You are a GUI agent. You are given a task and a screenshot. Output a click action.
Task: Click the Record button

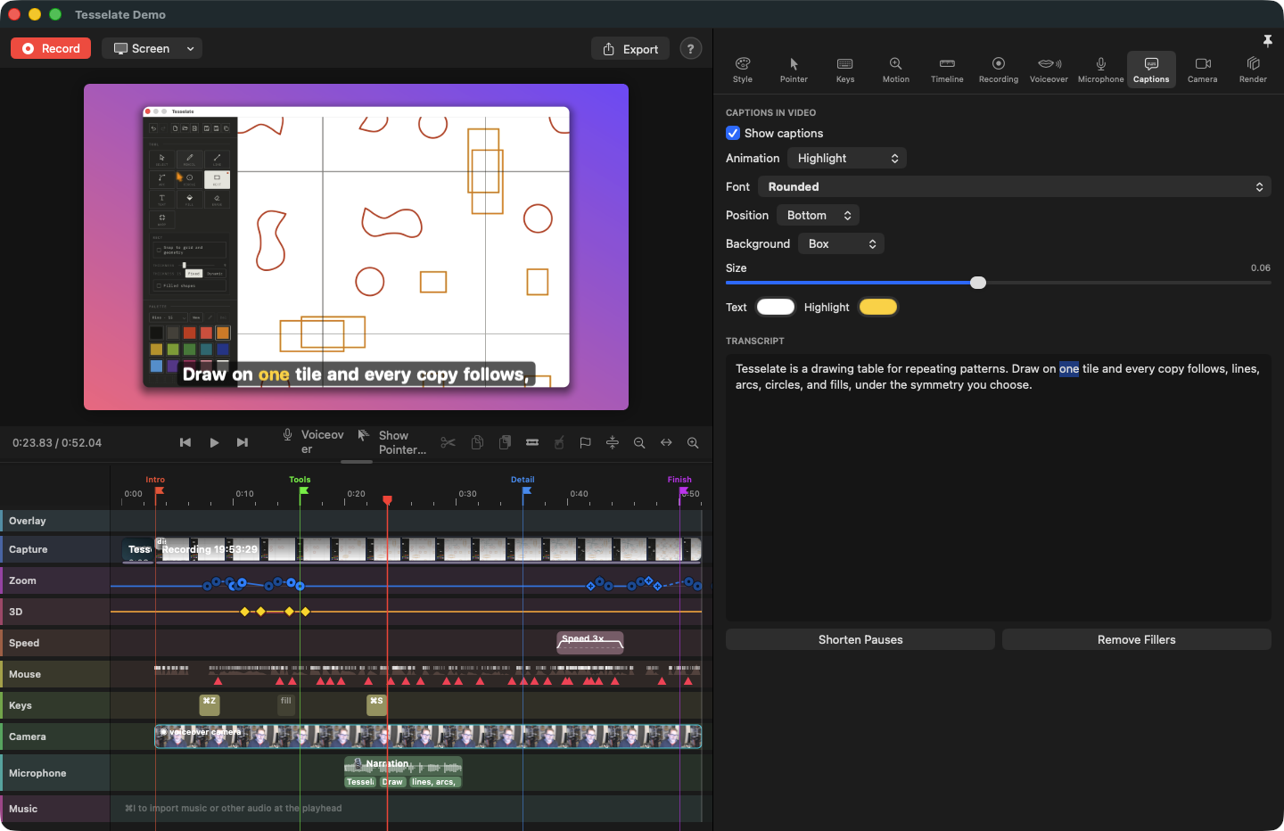[x=52, y=49]
